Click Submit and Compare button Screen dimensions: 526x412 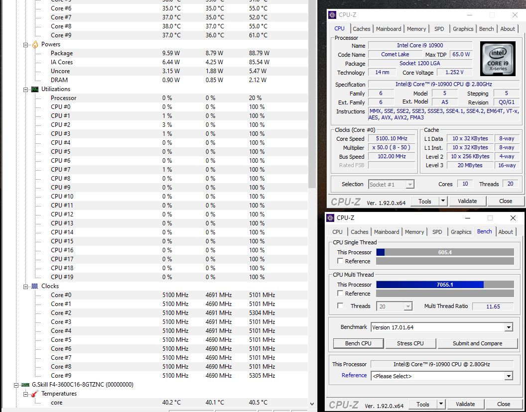tap(477, 343)
